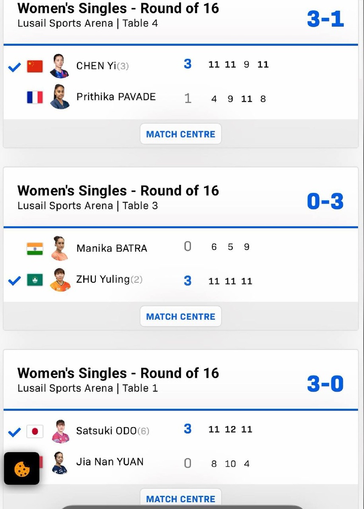Click Japan flag beside Satsuki Odo
The height and width of the screenshot is (509, 364).
35,431
